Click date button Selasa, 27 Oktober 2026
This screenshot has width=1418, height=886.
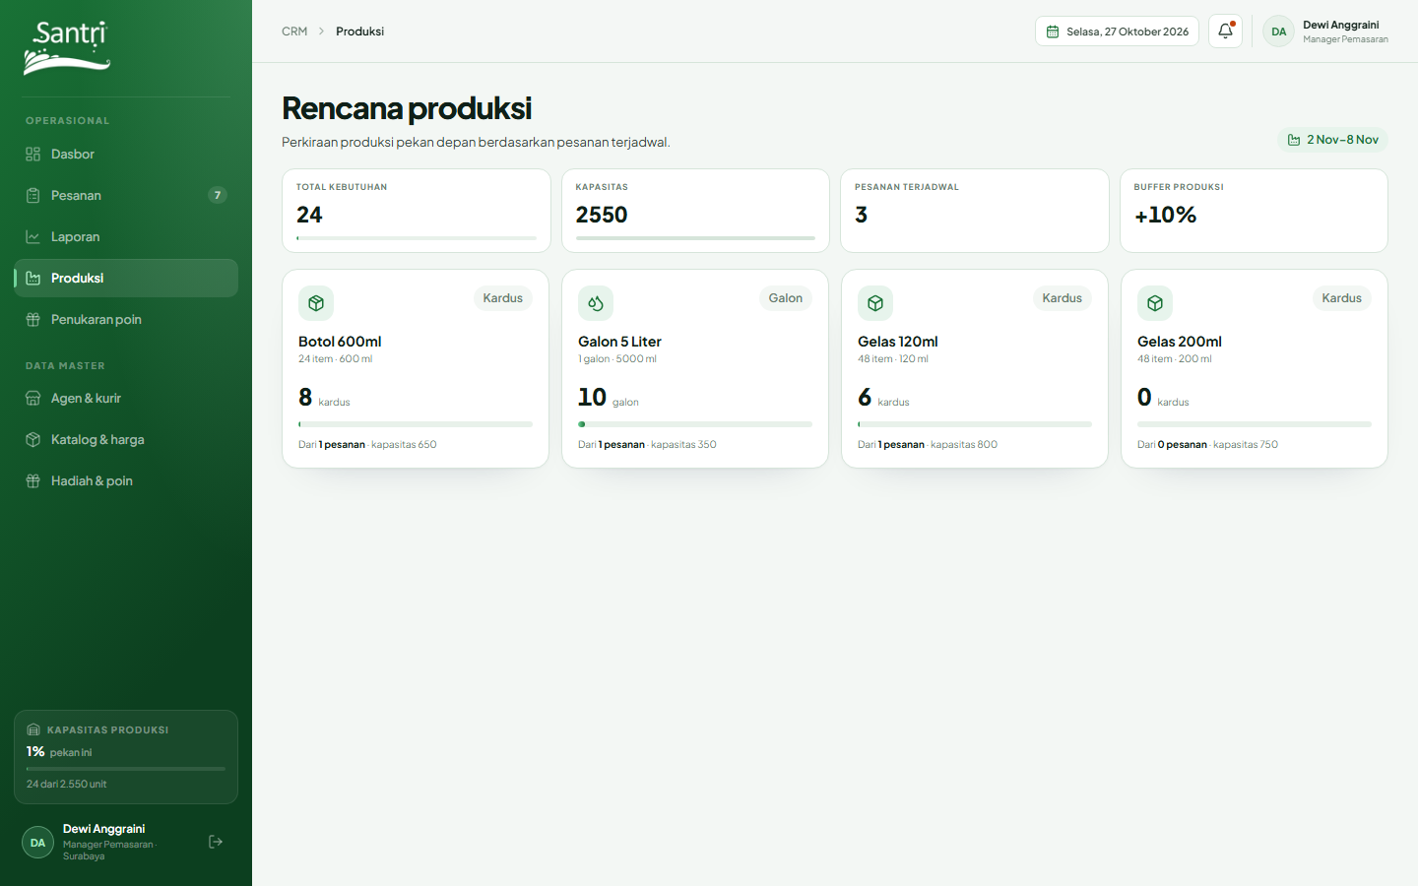(1117, 32)
